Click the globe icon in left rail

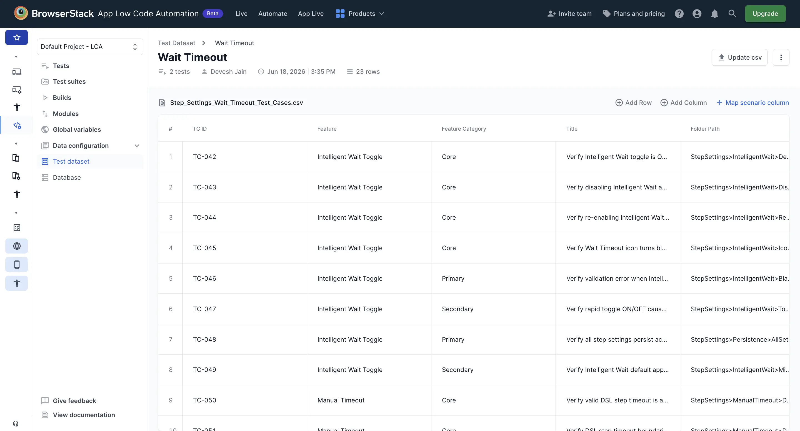coord(16,246)
